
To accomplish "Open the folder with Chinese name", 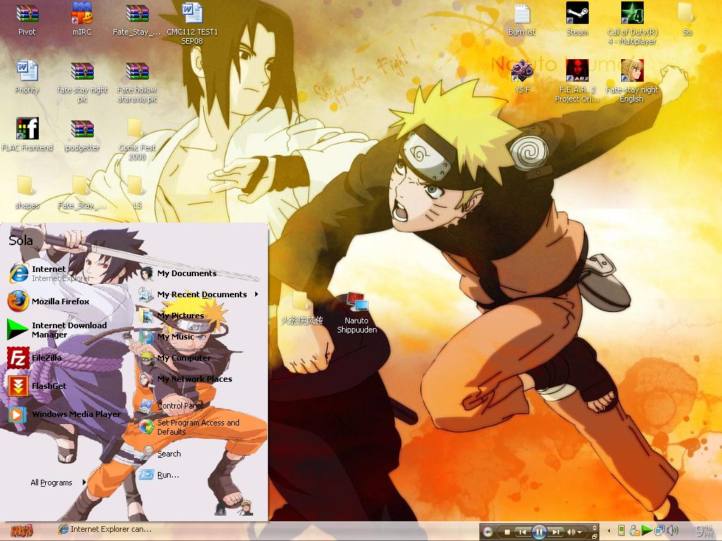I will pyautogui.click(x=302, y=309).
